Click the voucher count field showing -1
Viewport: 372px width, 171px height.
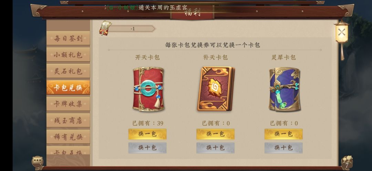coord(132,29)
